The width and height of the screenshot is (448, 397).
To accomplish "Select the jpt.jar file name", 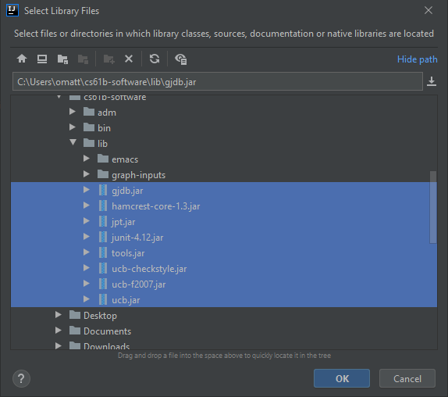I will pos(123,222).
